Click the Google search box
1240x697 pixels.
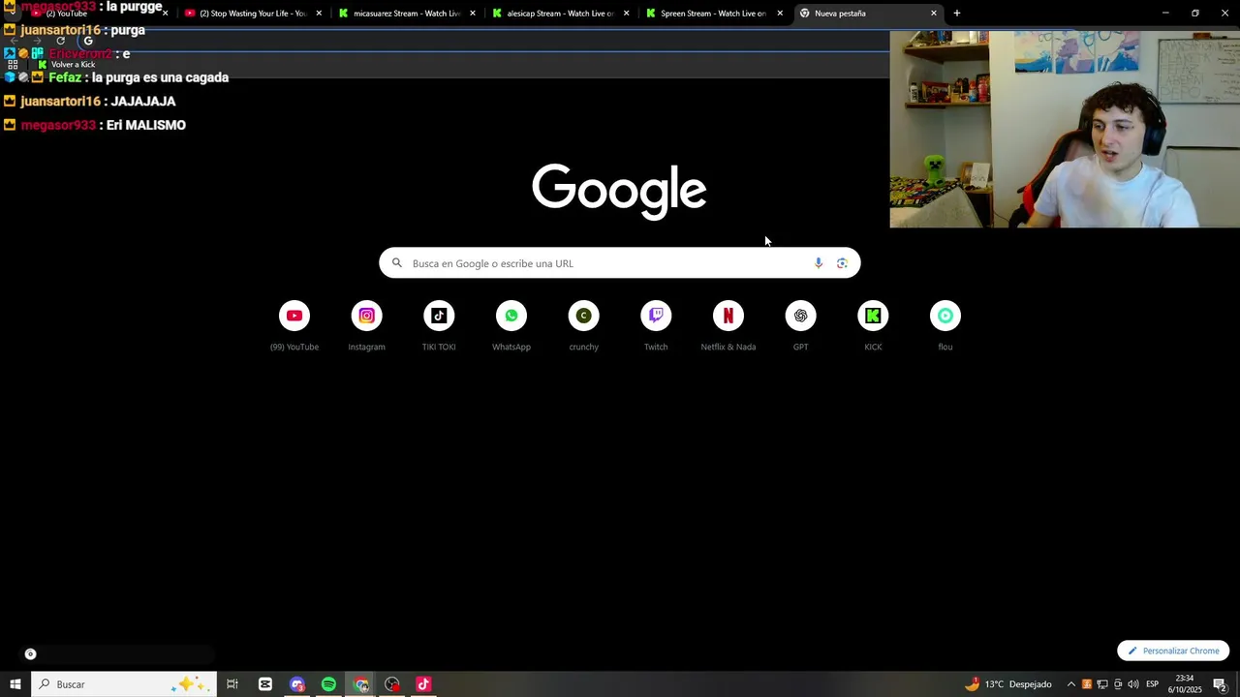click(x=620, y=263)
